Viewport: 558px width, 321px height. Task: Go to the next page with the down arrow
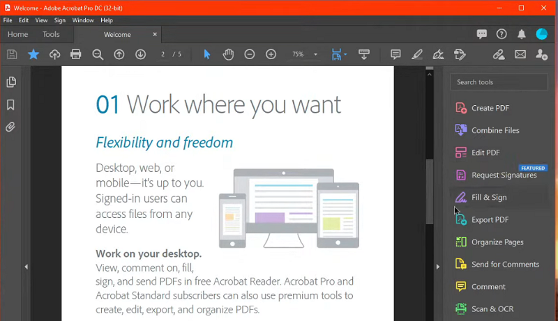141,54
